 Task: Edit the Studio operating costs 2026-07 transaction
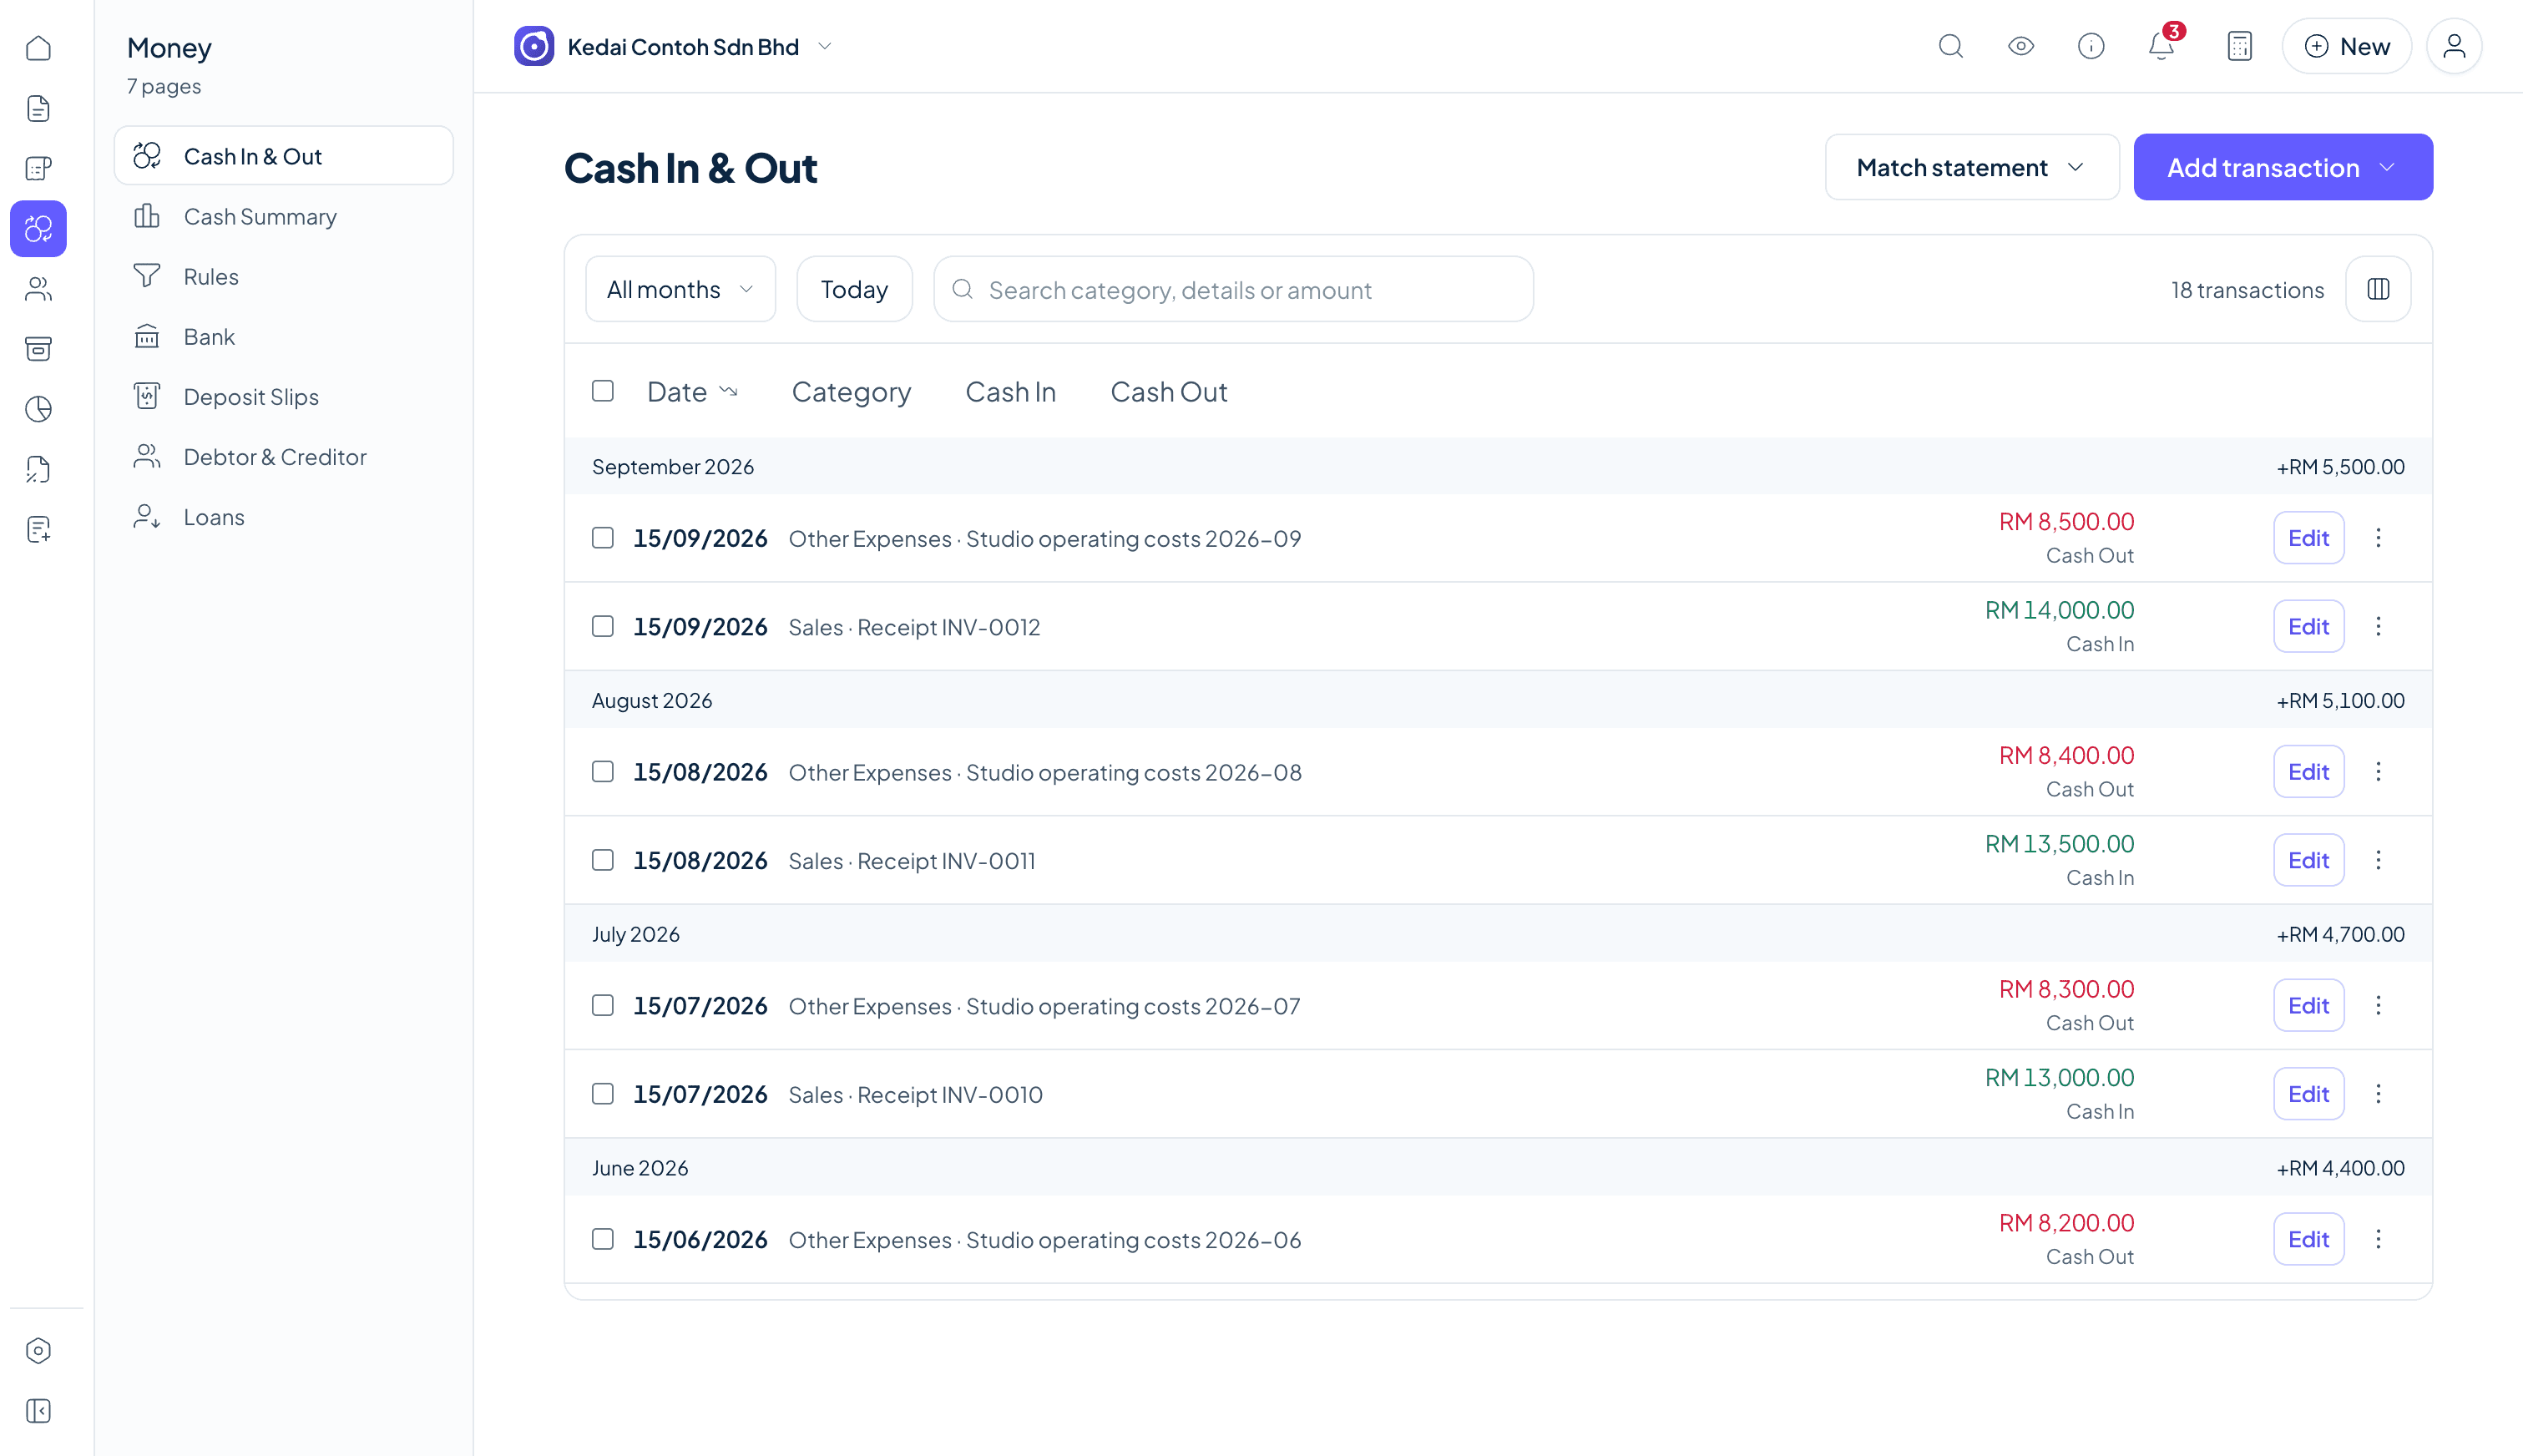(2308, 1005)
